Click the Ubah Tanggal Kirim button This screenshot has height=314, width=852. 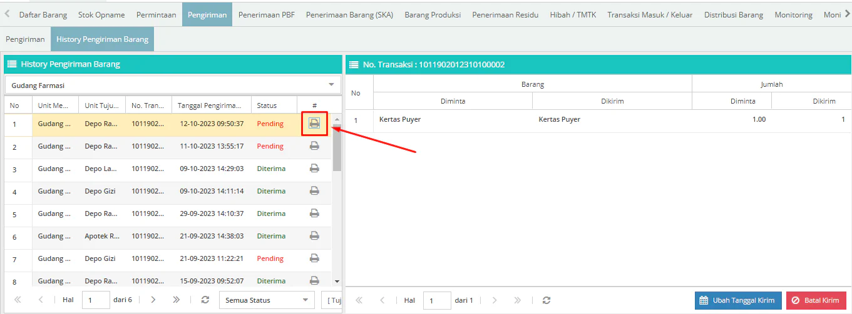click(x=738, y=300)
